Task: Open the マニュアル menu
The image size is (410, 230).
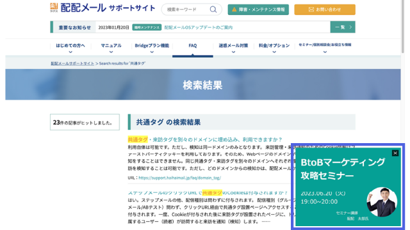Action: point(111,45)
